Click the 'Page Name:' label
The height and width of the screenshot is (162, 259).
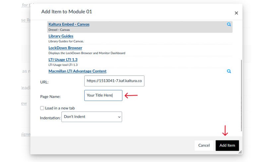tap(50, 97)
